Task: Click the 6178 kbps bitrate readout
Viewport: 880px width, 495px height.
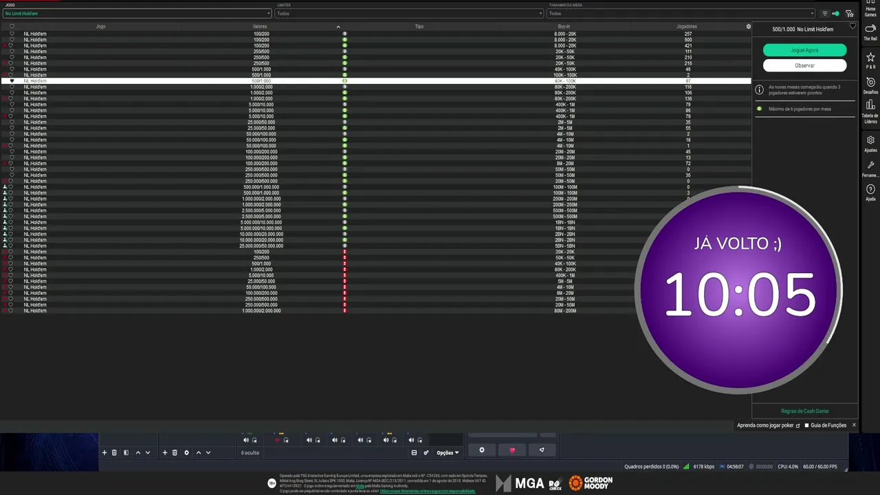Action: pyautogui.click(x=703, y=467)
